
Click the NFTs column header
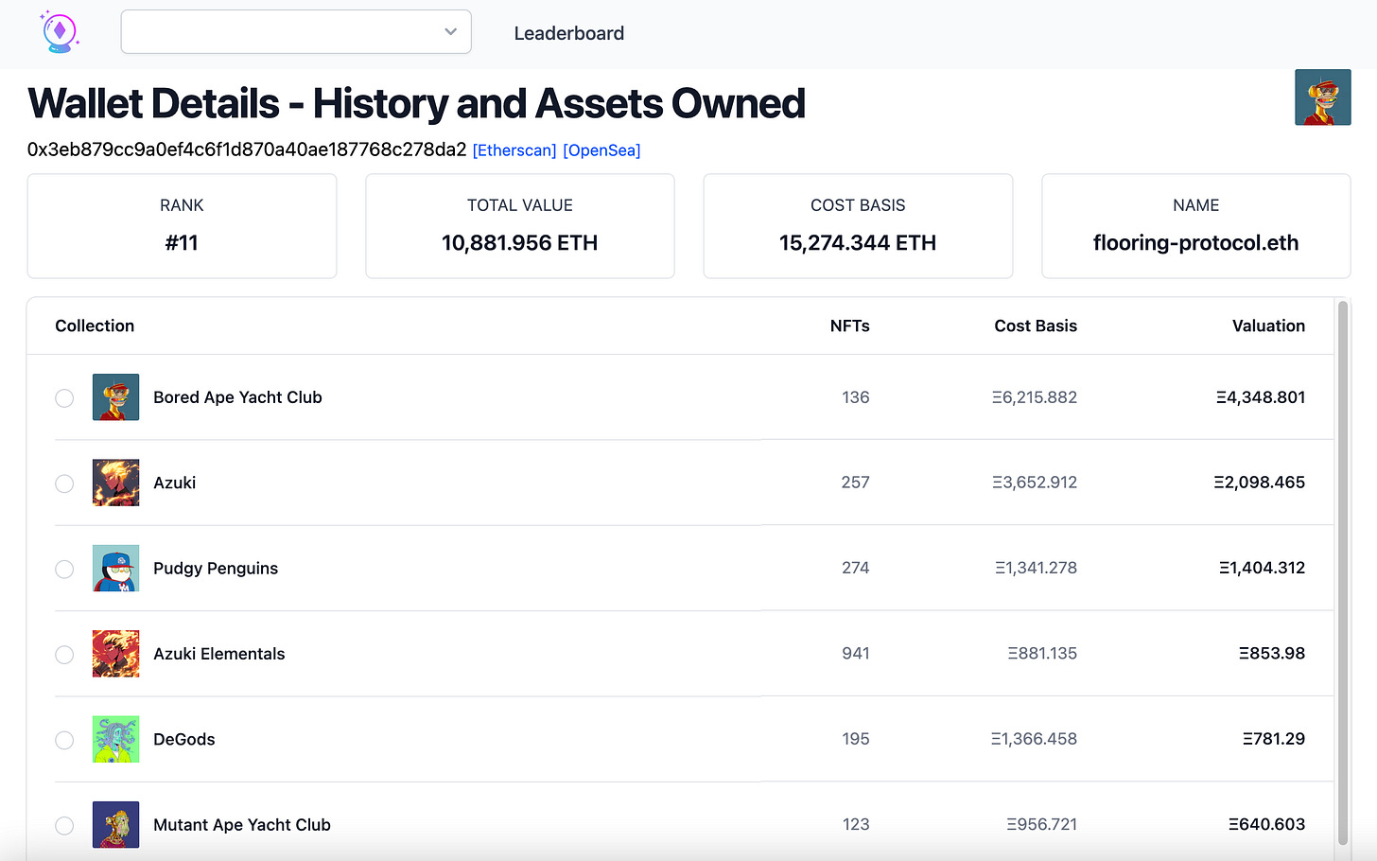click(849, 325)
